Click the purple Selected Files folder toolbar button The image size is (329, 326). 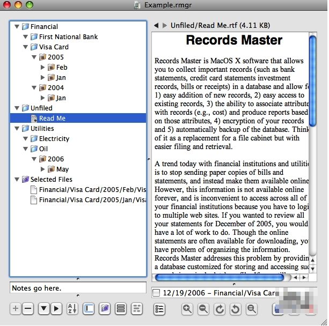[105, 309]
